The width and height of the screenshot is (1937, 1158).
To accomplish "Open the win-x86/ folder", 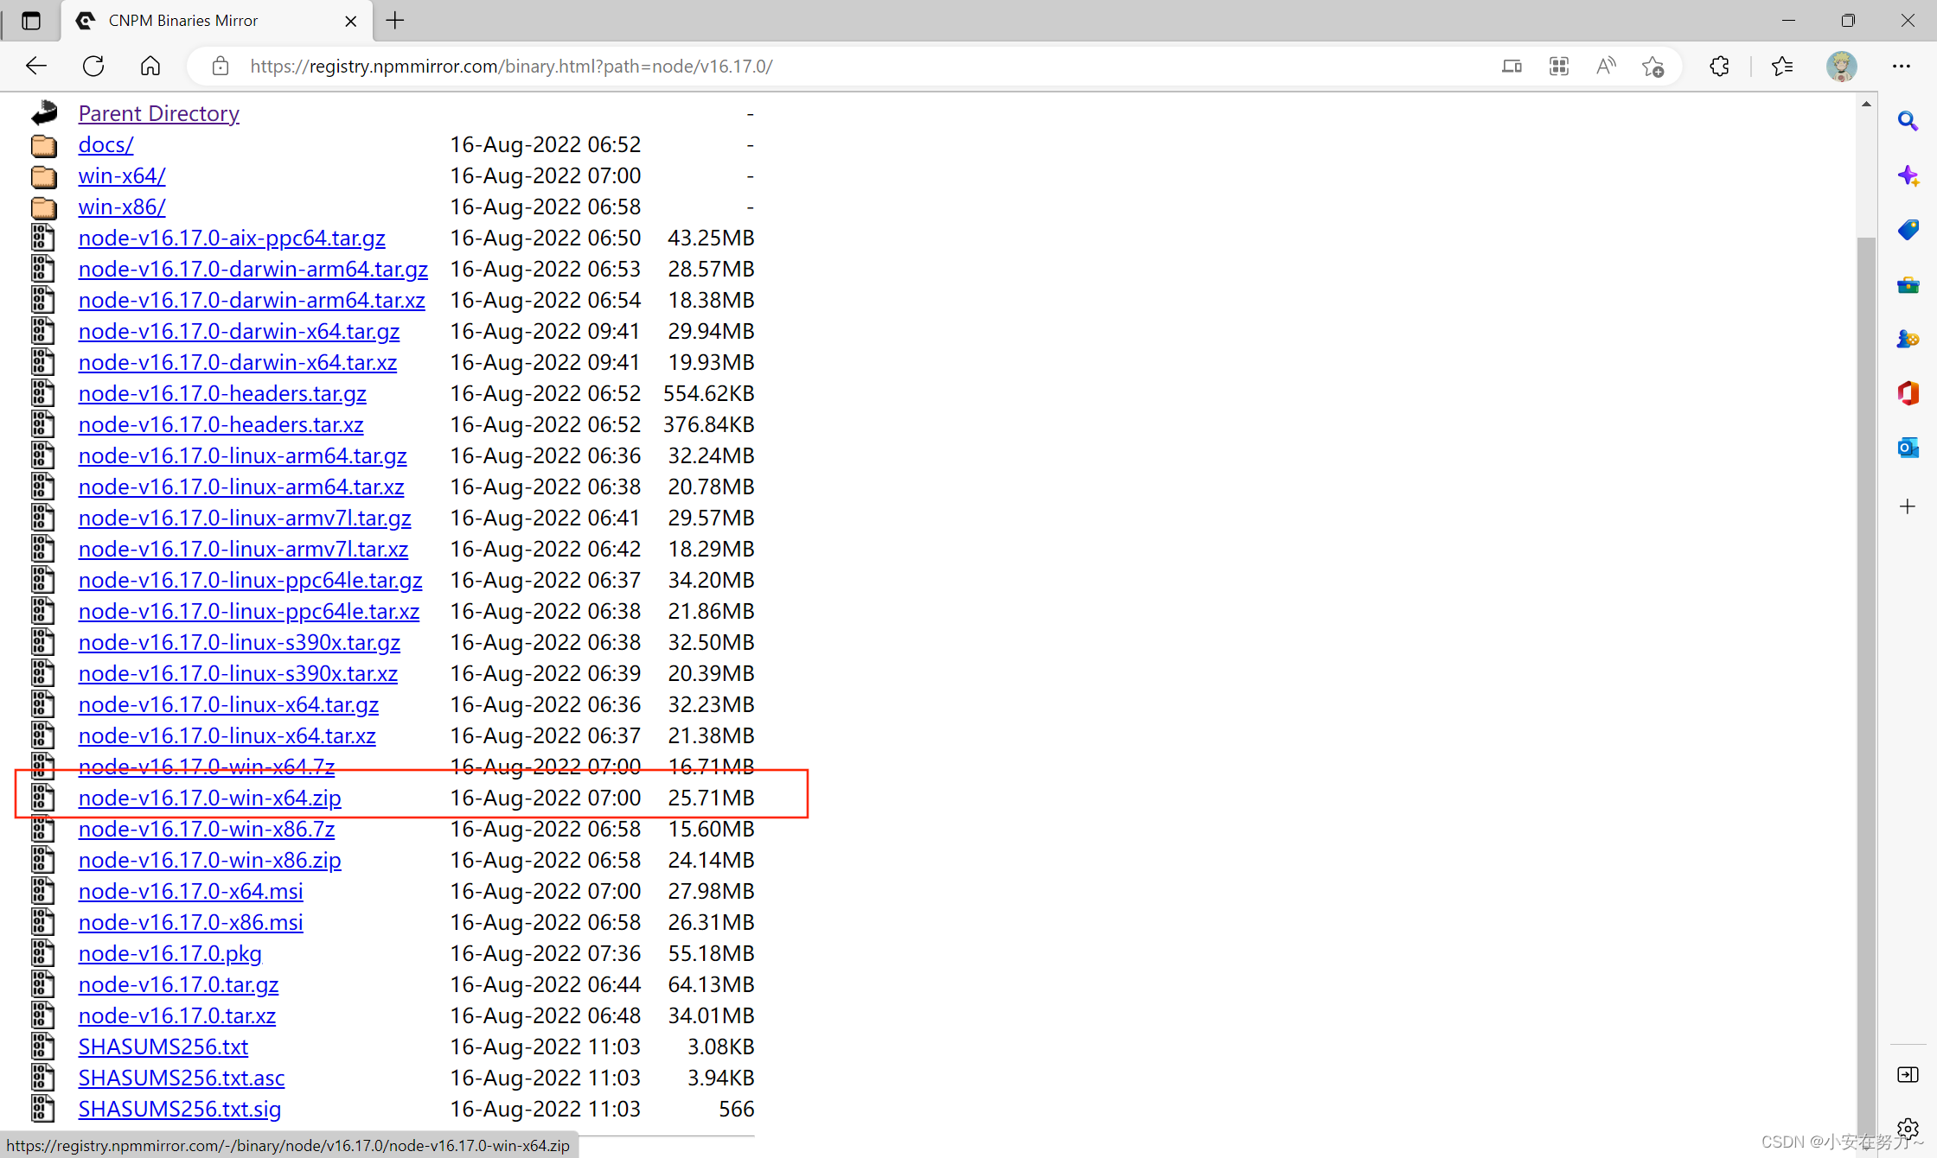I will tap(121, 207).
